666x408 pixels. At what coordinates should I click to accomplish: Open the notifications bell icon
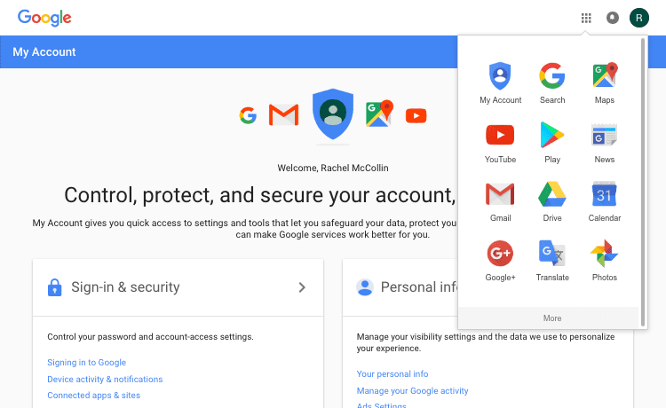[x=612, y=18]
